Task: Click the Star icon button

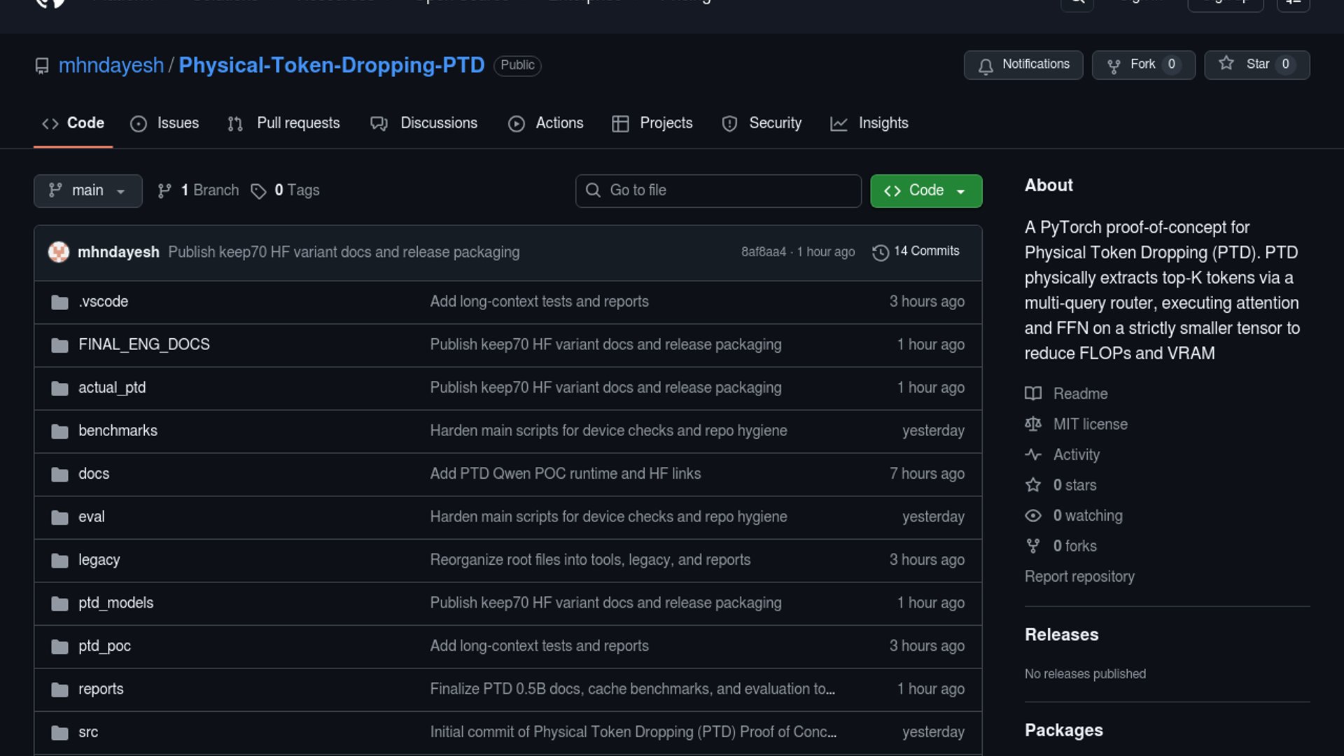Action: pos(1226,64)
